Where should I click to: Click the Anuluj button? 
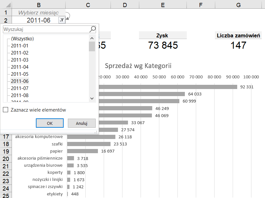(81, 123)
